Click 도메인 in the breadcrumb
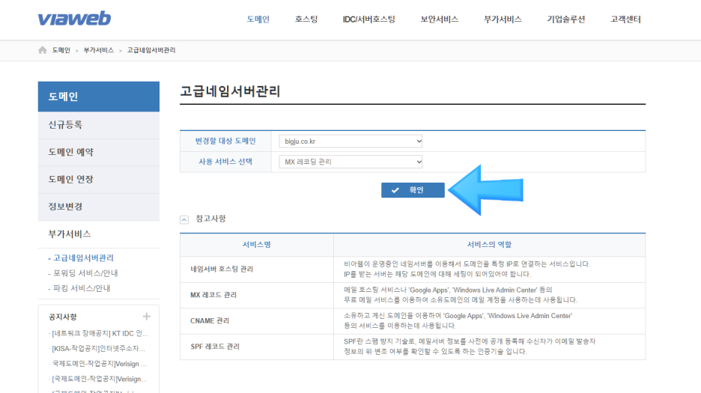 click(61, 50)
